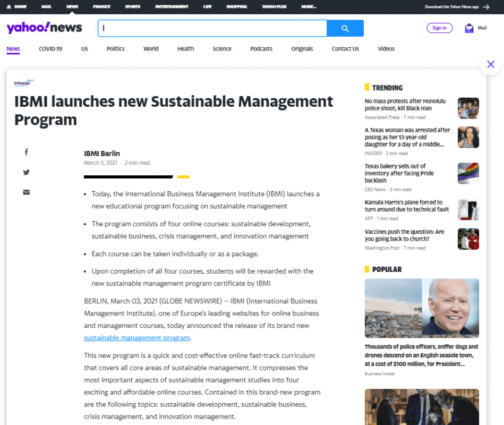Click the Yahoo News logo

click(x=45, y=28)
